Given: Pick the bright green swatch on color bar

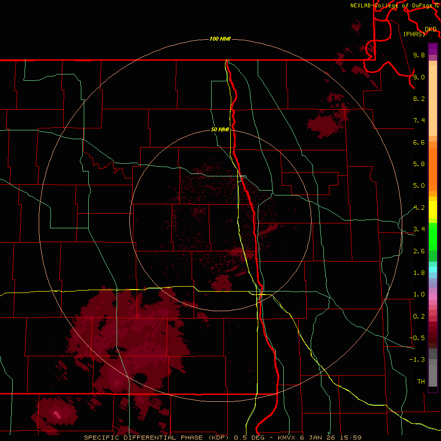Looking at the screenshot, I should tap(433, 236).
